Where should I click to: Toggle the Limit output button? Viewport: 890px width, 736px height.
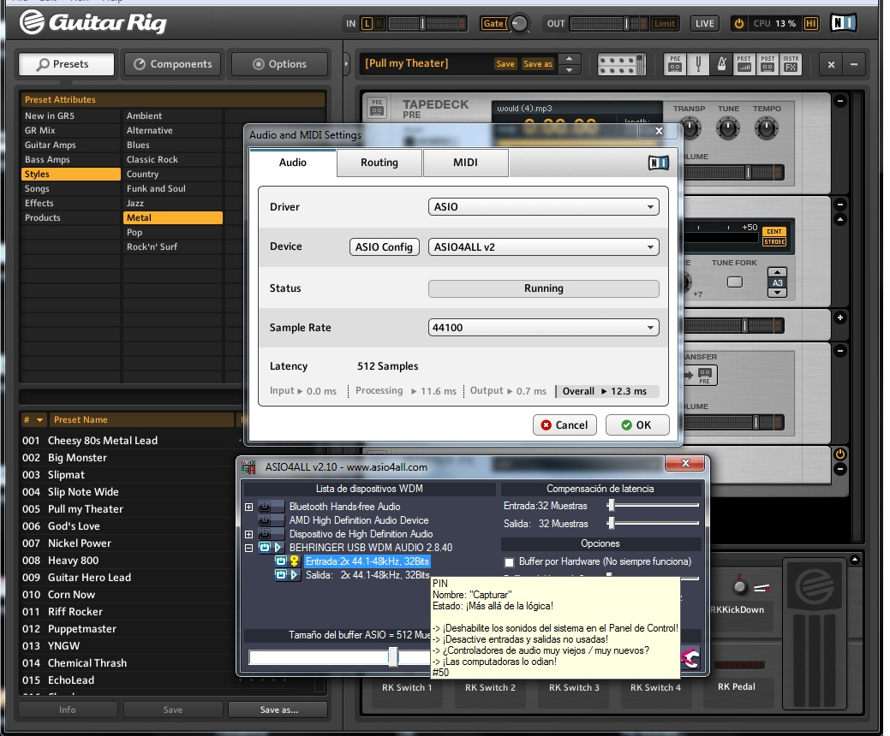click(x=665, y=24)
